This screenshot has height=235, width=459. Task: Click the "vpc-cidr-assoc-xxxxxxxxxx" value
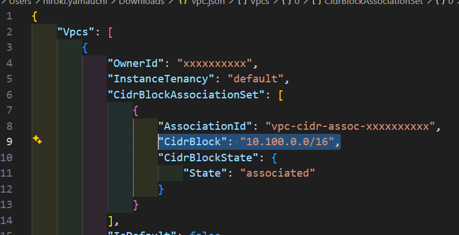pos(350,125)
